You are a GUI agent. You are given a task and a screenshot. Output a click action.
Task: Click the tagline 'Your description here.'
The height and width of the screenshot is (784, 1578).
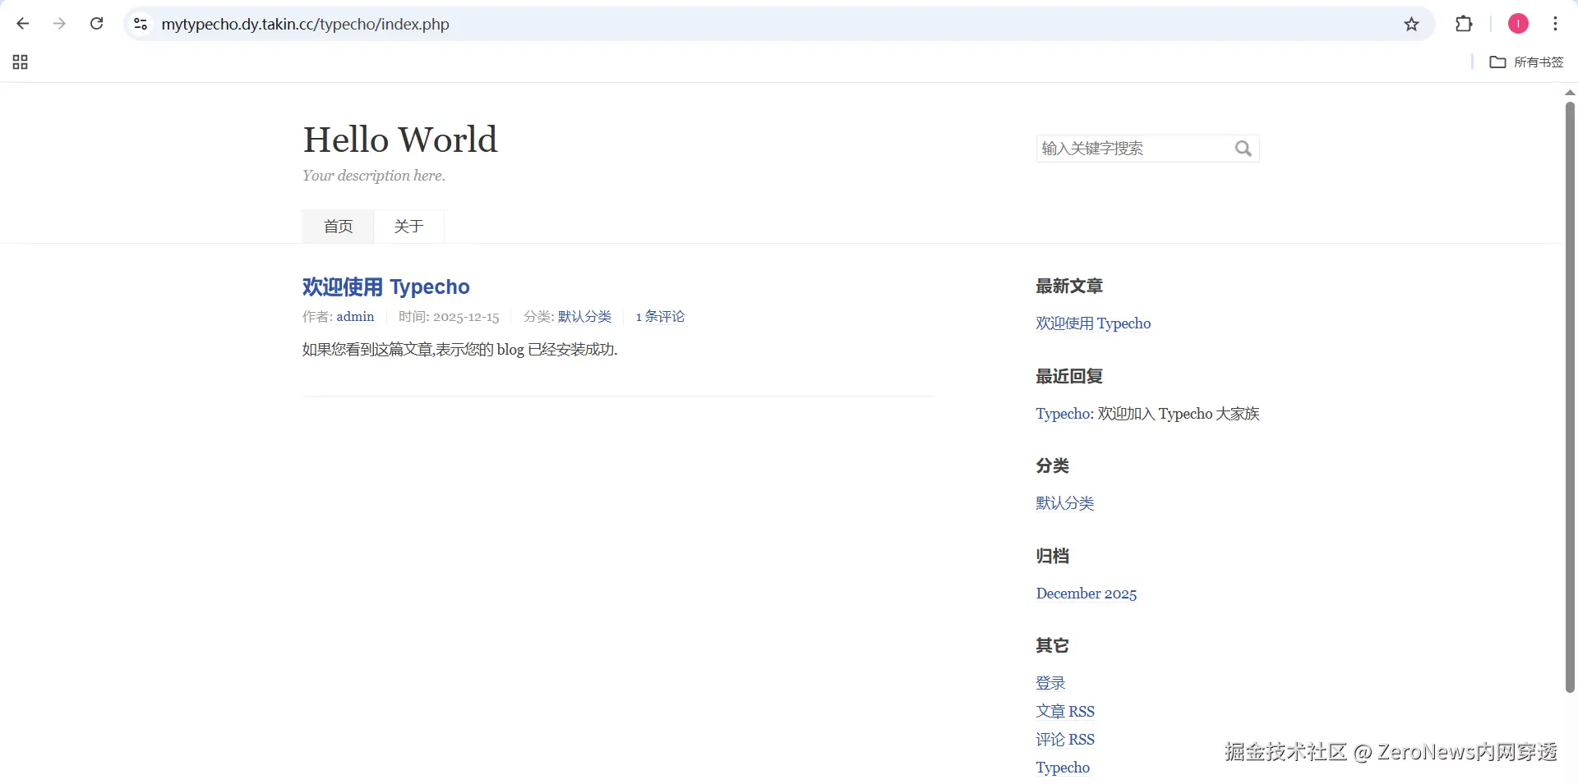[x=374, y=176]
